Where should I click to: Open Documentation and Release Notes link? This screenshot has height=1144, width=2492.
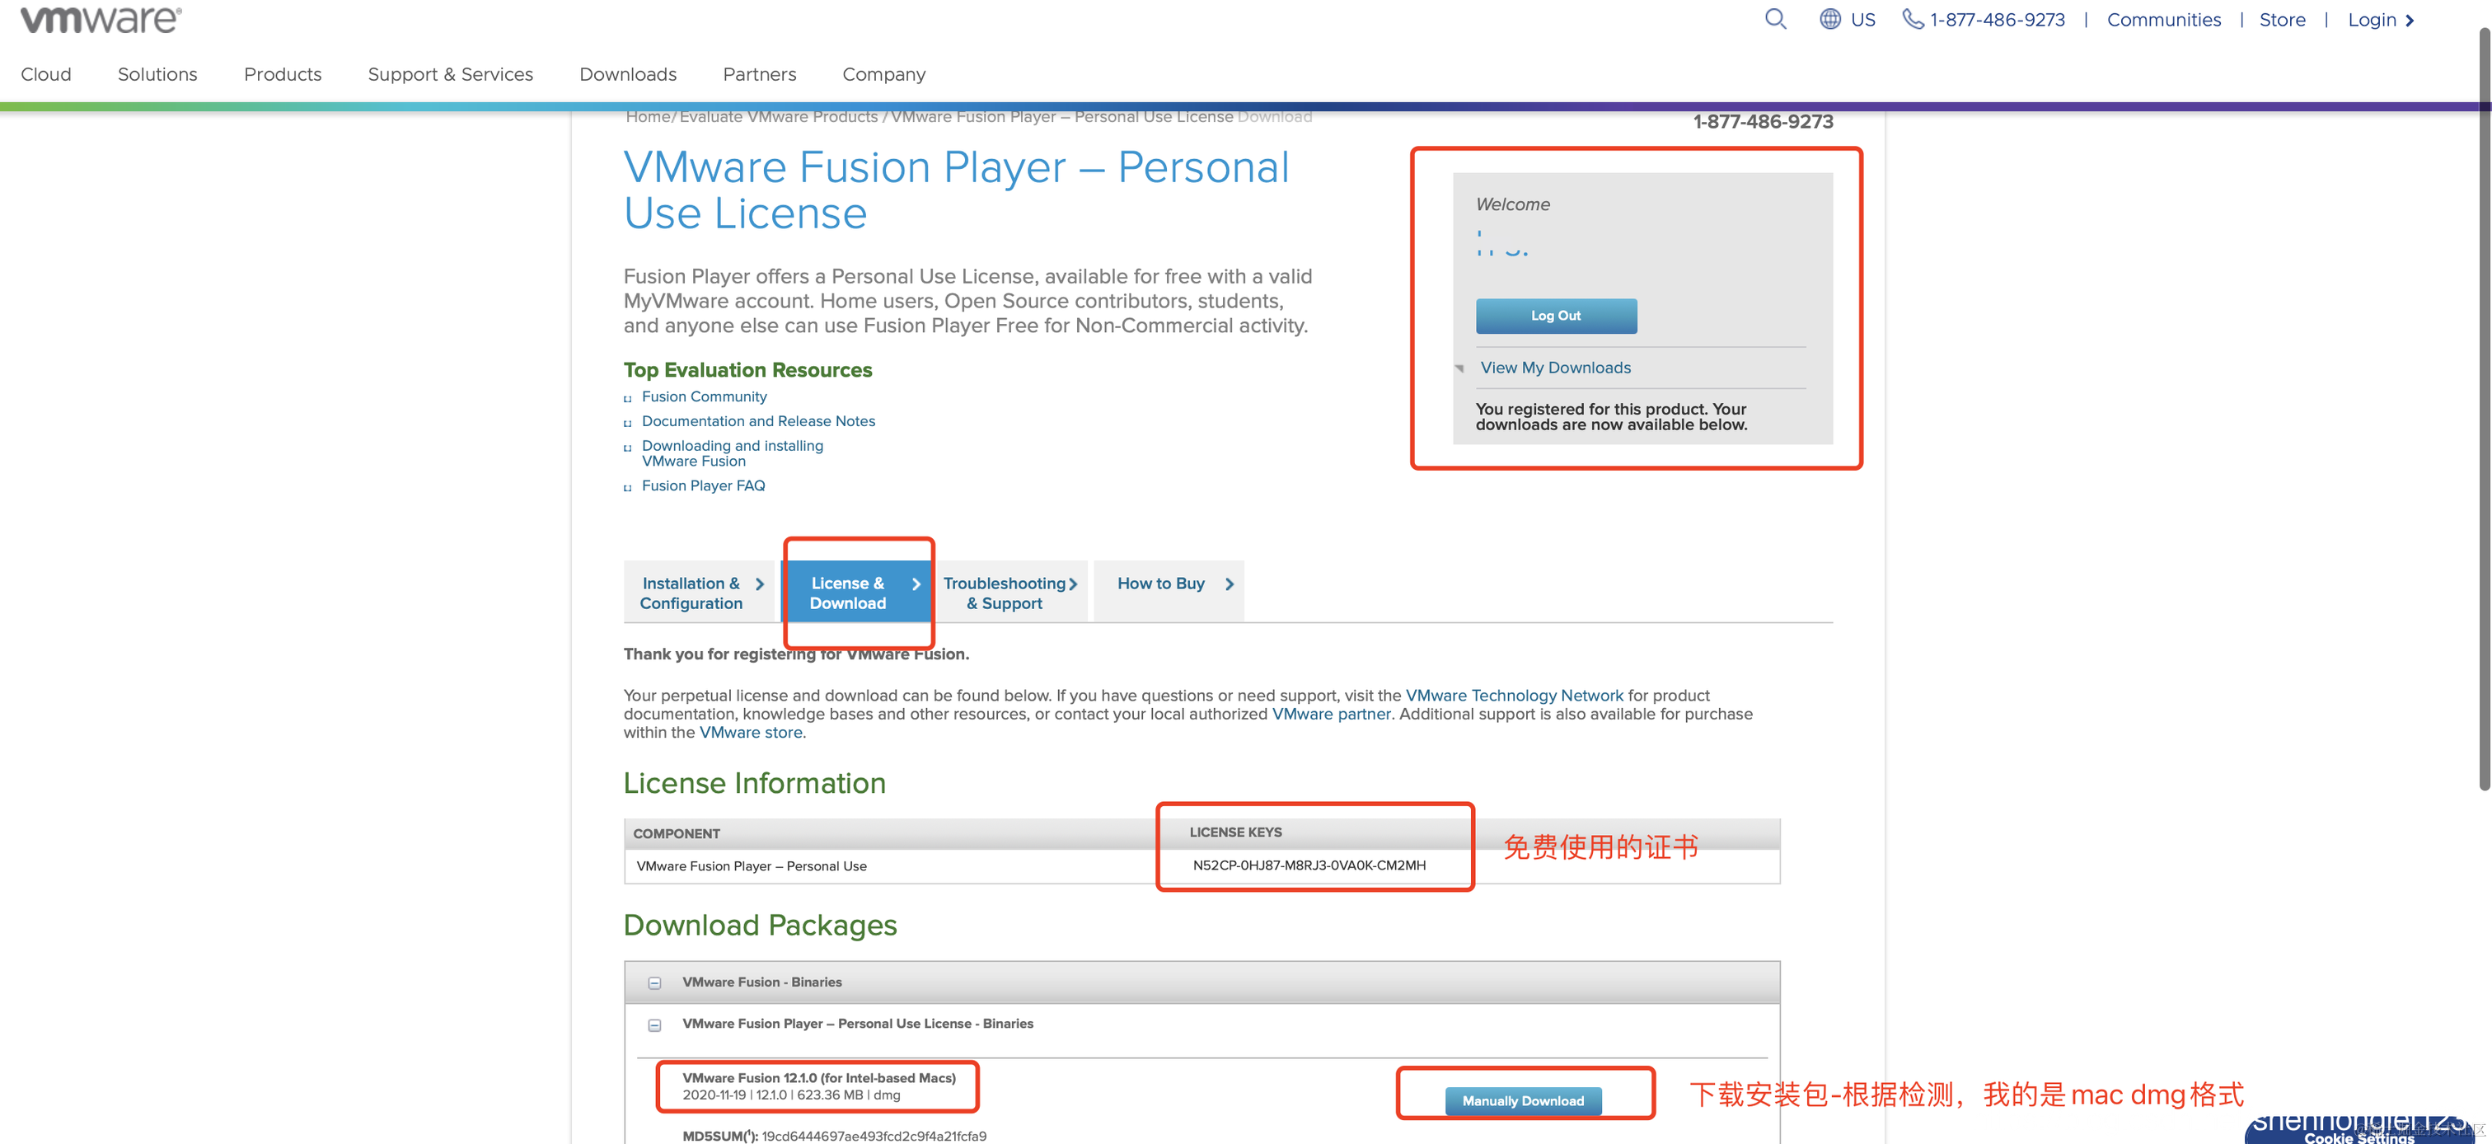758,421
